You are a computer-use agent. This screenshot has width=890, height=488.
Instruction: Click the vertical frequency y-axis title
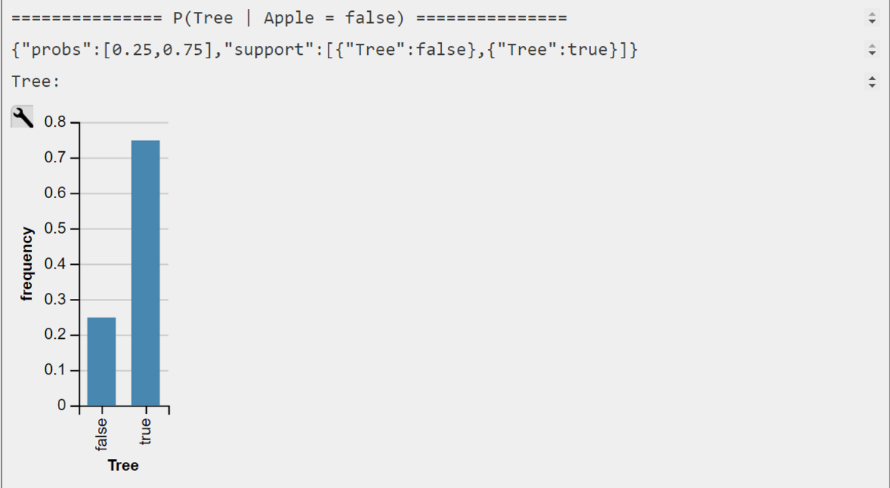pos(27,264)
